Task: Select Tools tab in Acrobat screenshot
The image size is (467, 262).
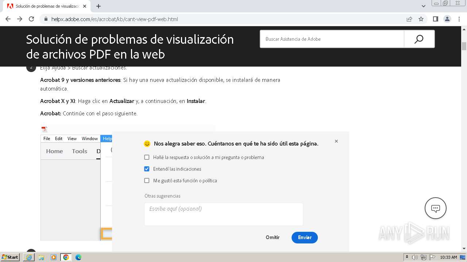Action: [x=80, y=151]
